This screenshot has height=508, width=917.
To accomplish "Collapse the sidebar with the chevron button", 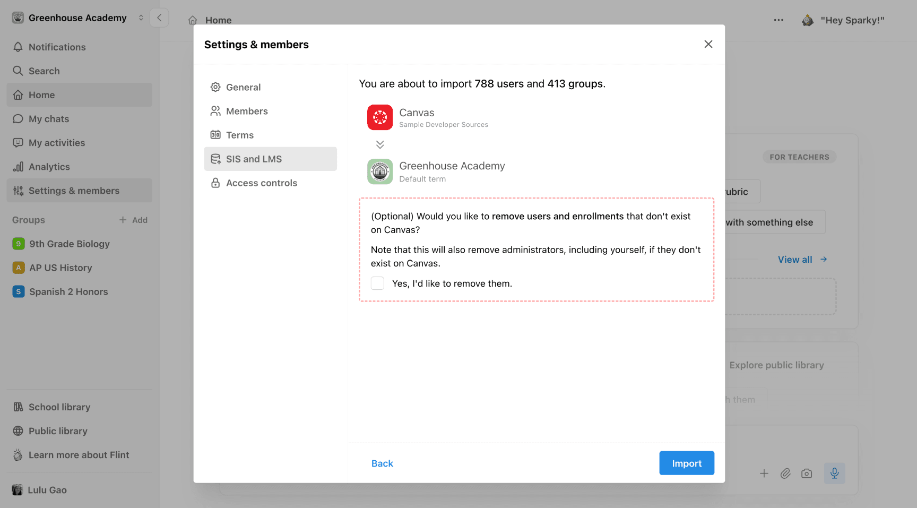I will coord(159,18).
